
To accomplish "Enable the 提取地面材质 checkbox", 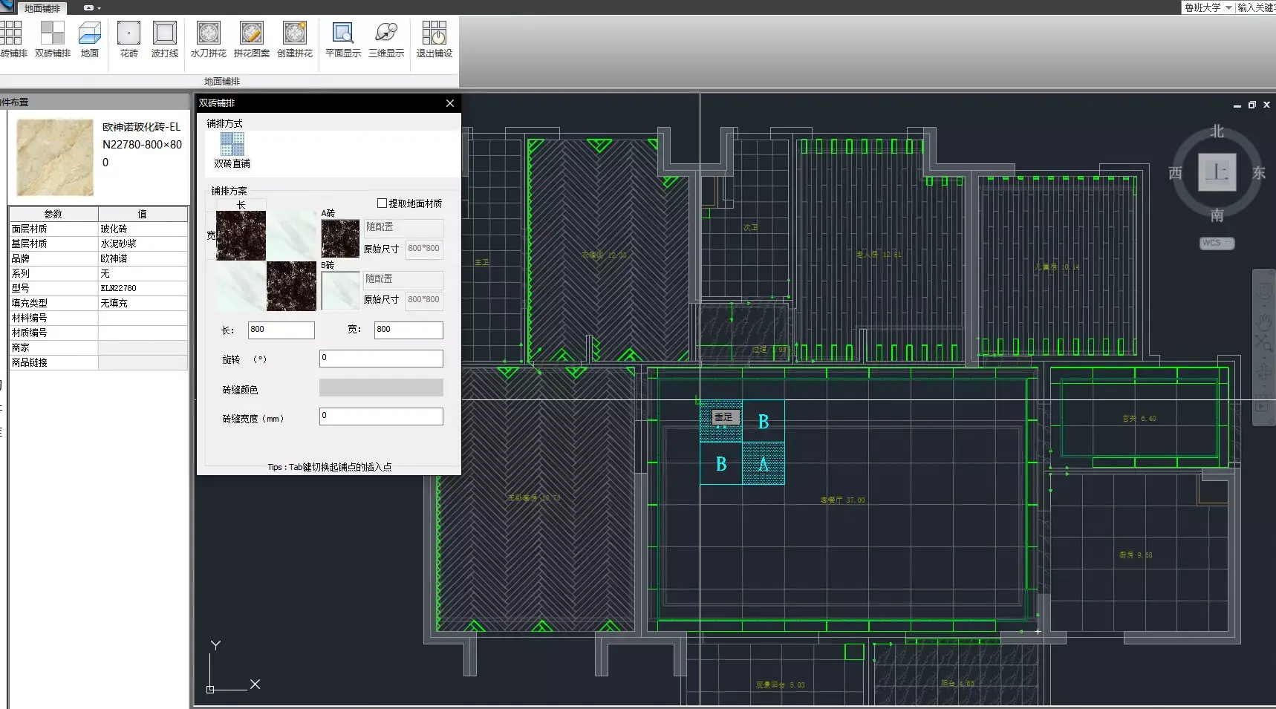I will 383,203.
